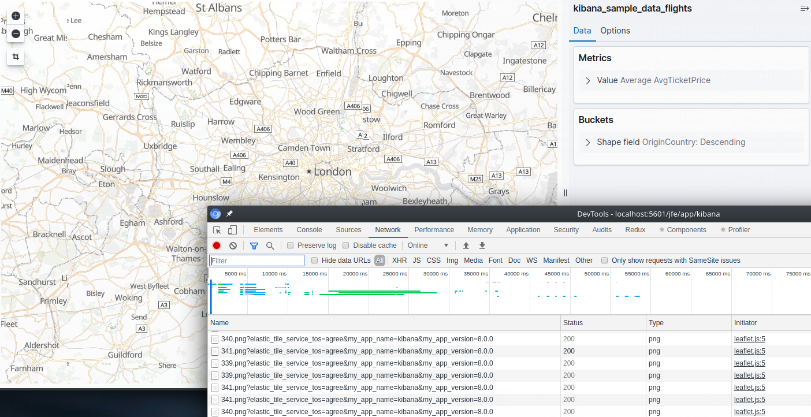Click the kibana_sample_data_flights title
The image size is (811, 417).
pyautogui.click(x=632, y=9)
